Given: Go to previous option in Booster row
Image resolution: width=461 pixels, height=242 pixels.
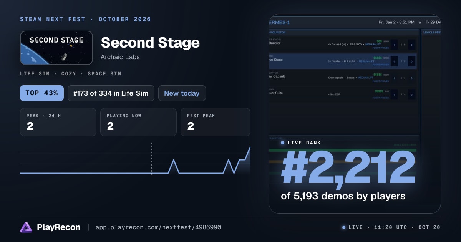Looking at the screenshot, I should coord(394,45).
